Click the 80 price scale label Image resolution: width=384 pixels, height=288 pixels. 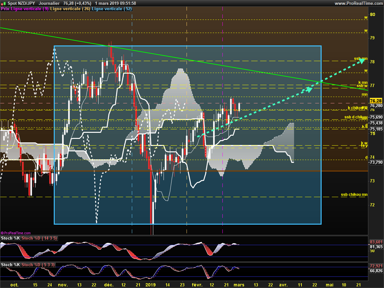coord(372,14)
